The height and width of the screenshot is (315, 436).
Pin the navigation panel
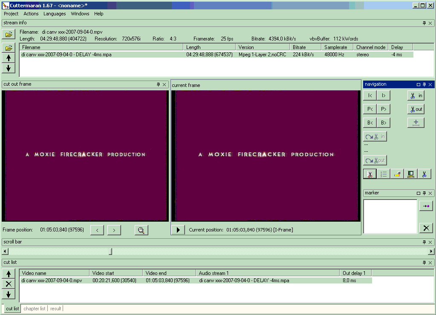tap(424, 84)
